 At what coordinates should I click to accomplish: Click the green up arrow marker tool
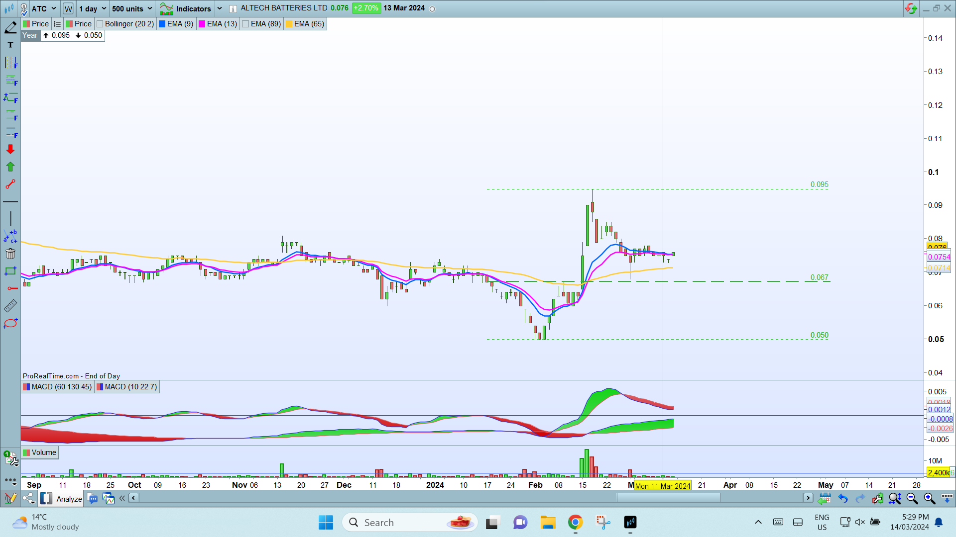(10, 167)
